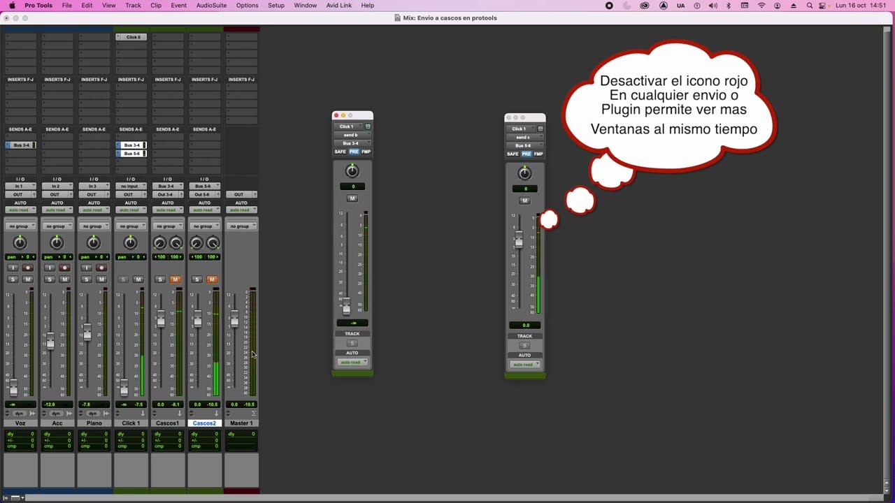
Task: Click the fader in send c window
Action: click(518, 240)
